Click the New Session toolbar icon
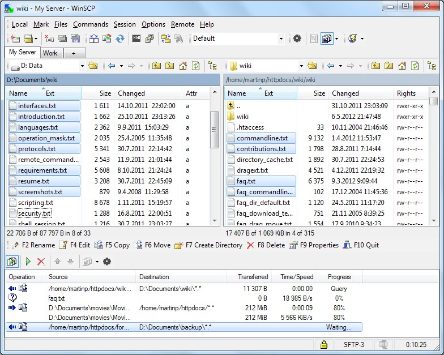This screenshot has width=444, height=355. tap(15, 39)
